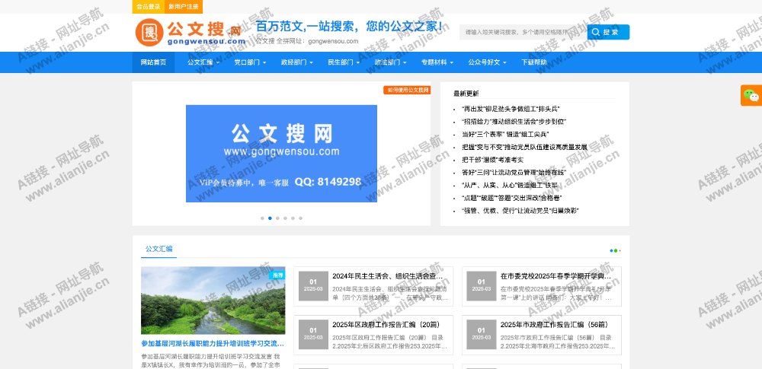Open article “从严、从实、从心”锻造组工“铁军”
Screen dimensions: 762x369
coord(509,185)
